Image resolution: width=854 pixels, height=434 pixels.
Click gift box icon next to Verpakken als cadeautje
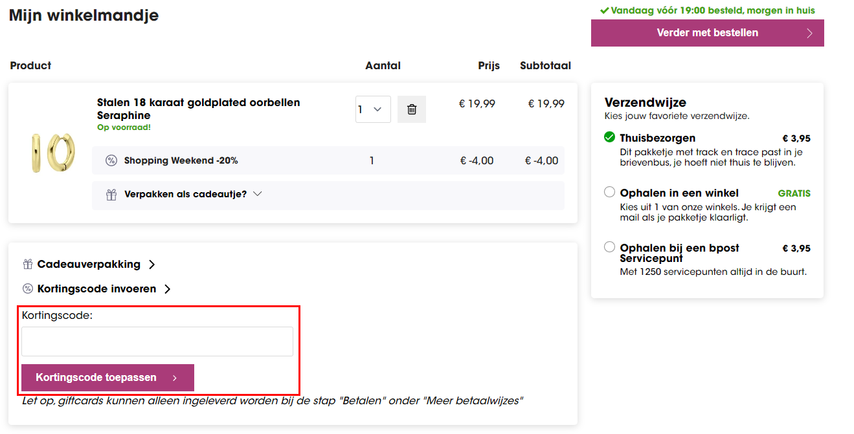[111, 194]
